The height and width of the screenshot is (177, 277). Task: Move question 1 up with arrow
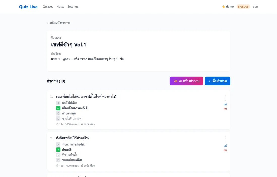pyautogui.click(x=225, y=96)
